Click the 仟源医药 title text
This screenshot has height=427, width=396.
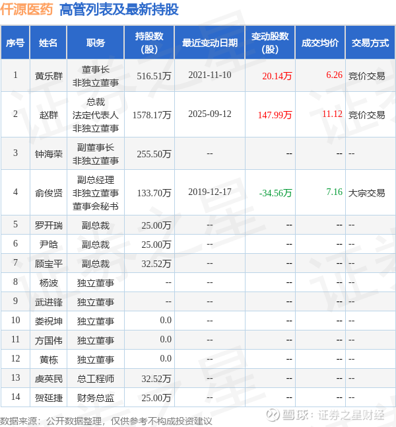tap(26, 9)
